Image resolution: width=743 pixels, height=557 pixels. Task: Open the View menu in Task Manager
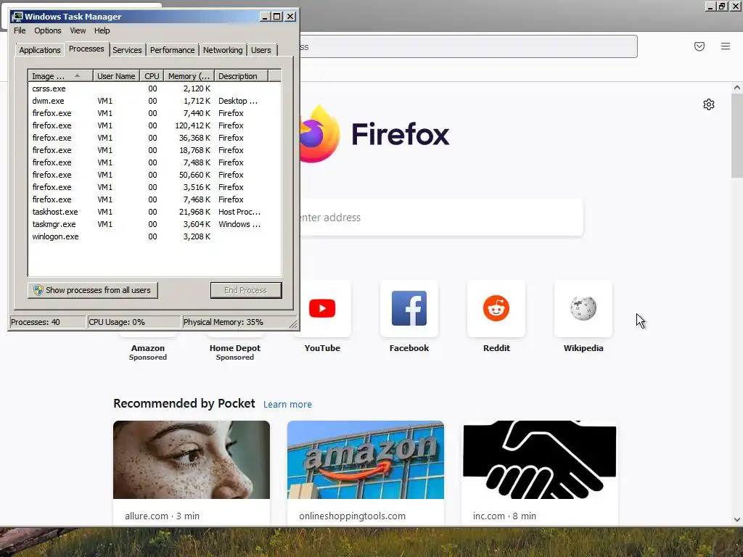pyautogui.click(x=78, y=30)
